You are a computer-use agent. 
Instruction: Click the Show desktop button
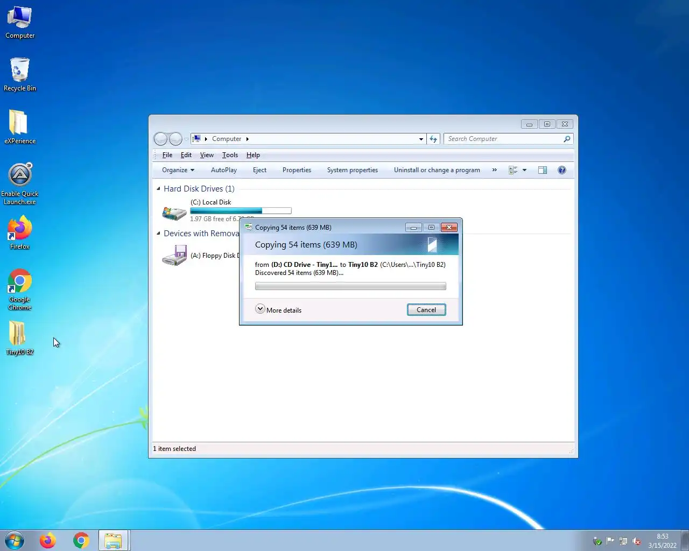coord(685,540)
